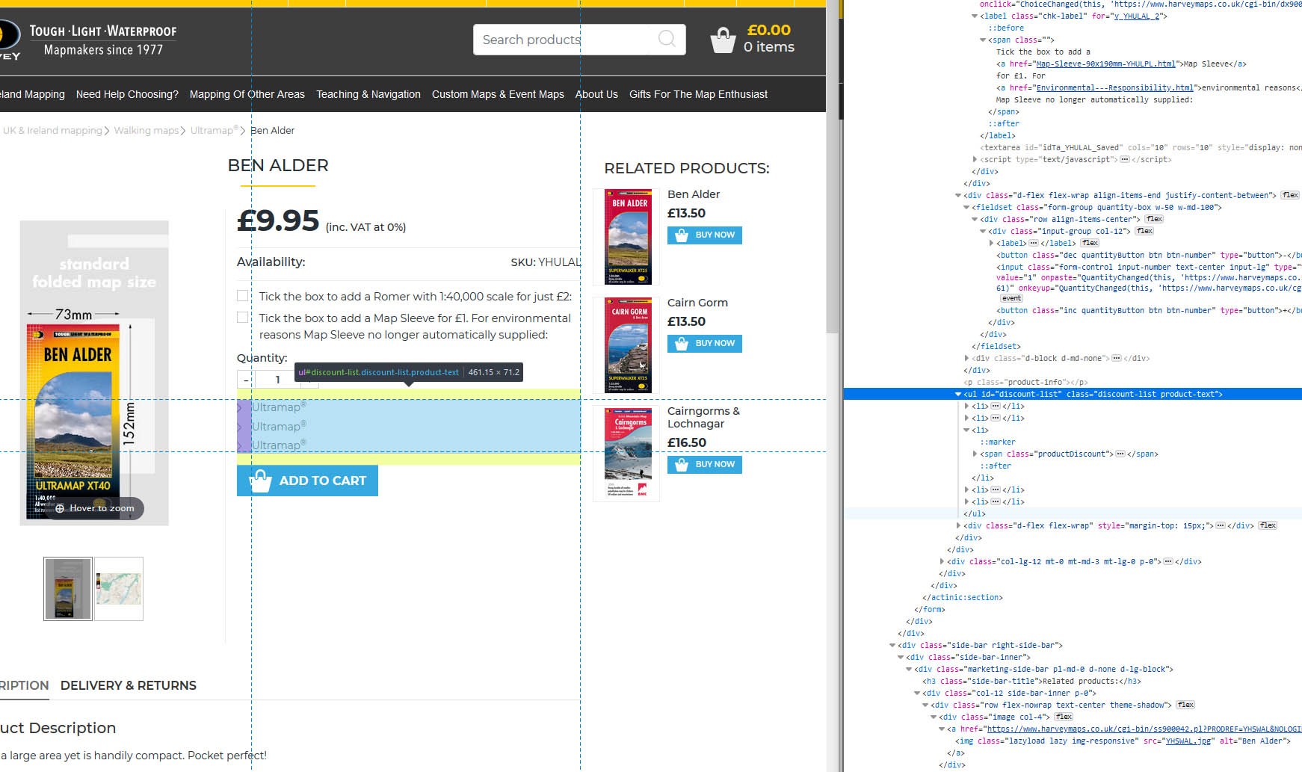This screenshot has width=1302, height=772.
Task: Click the ellipsis badge in col-lg-12 mt-0 div
Action: (x=1168, y=561)
